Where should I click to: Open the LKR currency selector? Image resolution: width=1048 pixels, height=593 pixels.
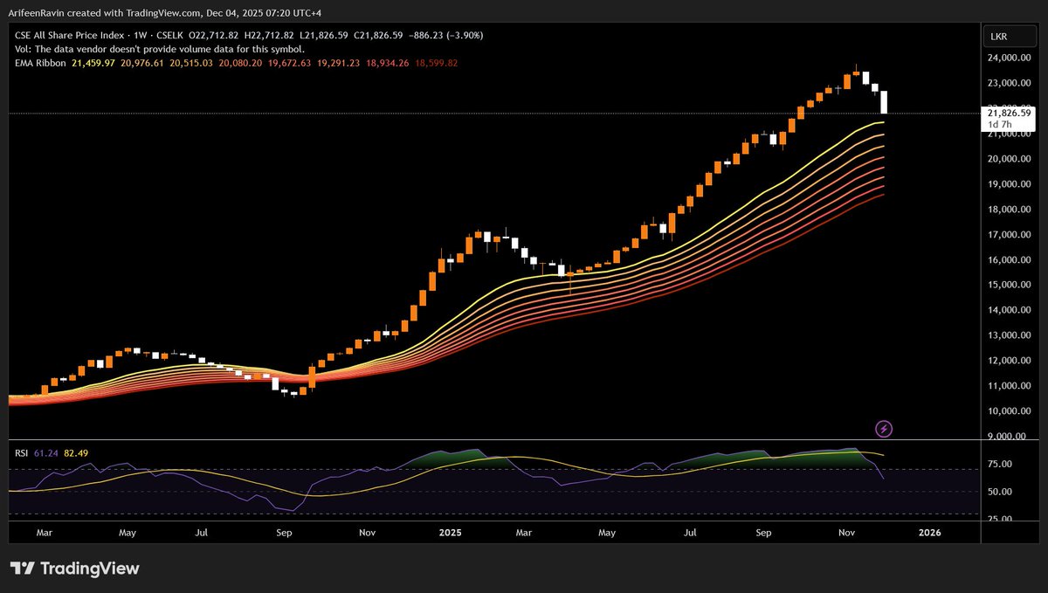1009,37
